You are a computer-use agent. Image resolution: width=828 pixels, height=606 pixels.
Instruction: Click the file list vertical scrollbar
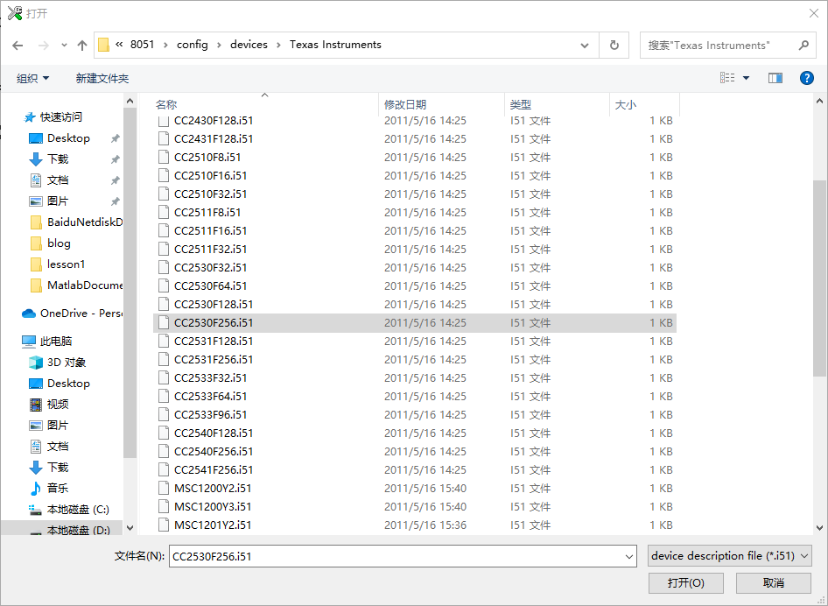(x=819, y=278)
